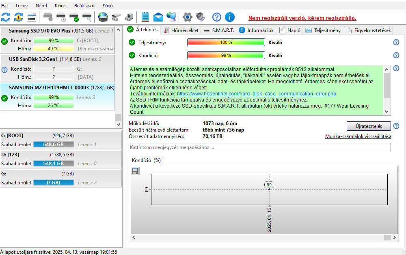This screenshot has height=255, width=406.
Task: Open the hdsentinel.com communication error link
Action: tap(256, 94)
